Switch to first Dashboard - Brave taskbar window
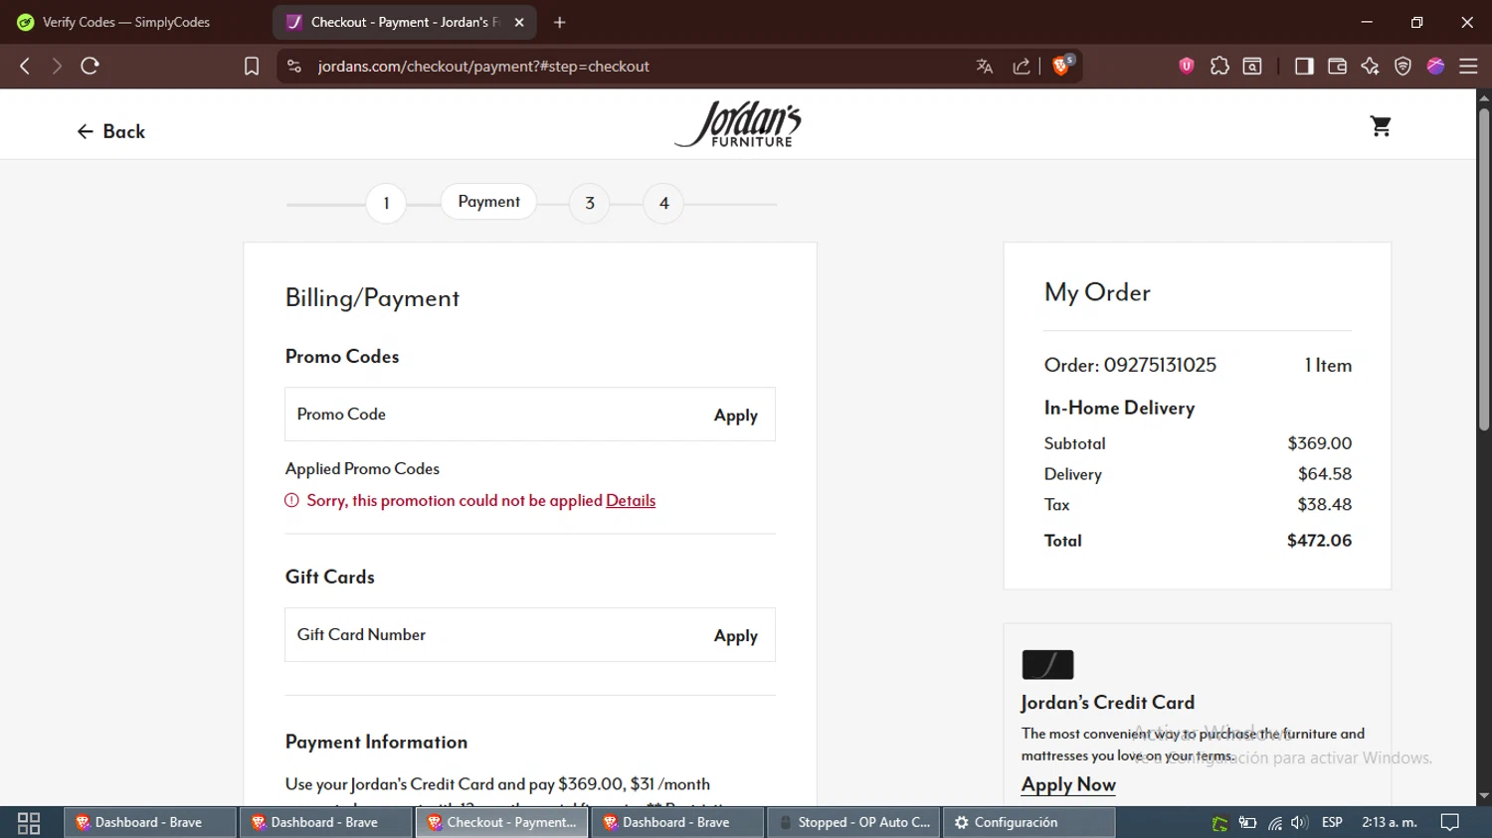1492x838 pixels. point(150,822)
